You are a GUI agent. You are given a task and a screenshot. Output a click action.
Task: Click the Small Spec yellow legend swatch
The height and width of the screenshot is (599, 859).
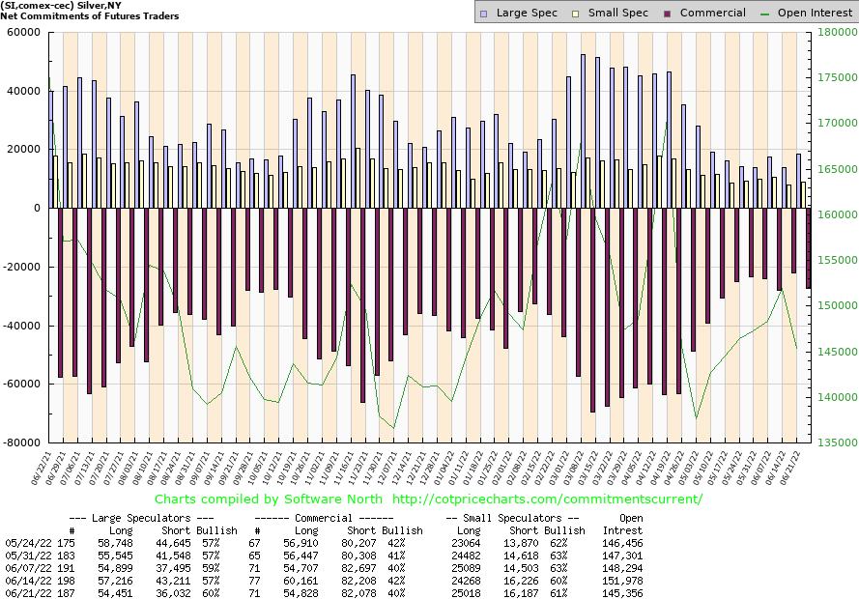point(577,13)
